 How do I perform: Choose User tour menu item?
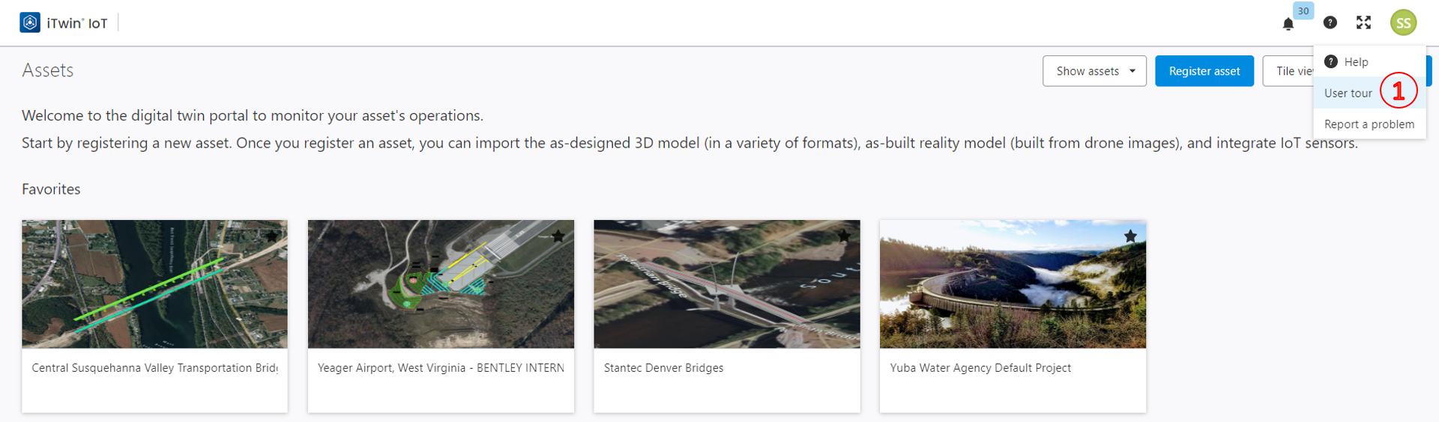[1348, 94]
